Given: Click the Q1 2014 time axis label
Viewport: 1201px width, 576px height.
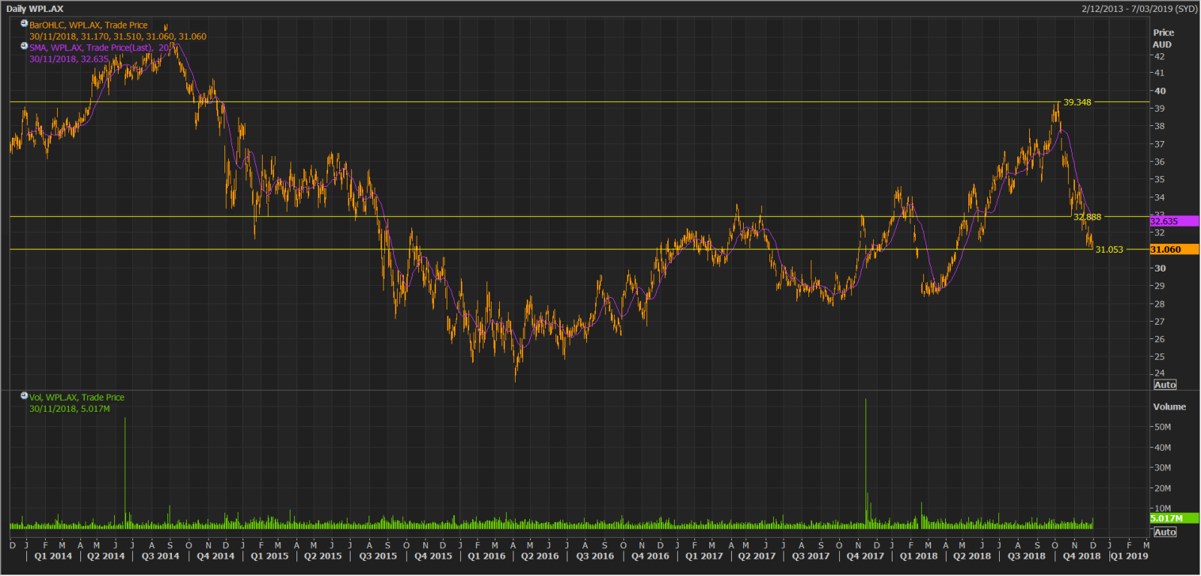Looking at the screenshot, I should 53,556.
